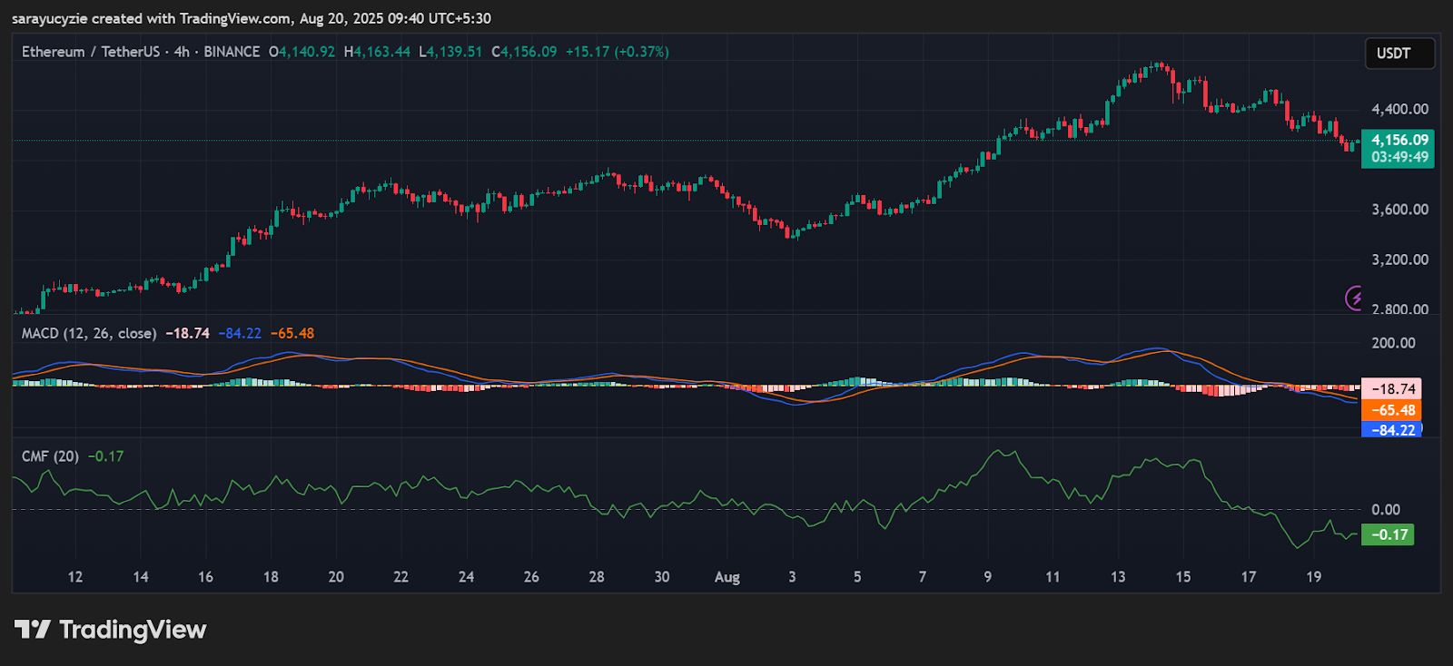This screenshot has height=666, width=1453.
Task: Click the MACD histogram value -18.74 tag
Action: tap(1392, 388)
